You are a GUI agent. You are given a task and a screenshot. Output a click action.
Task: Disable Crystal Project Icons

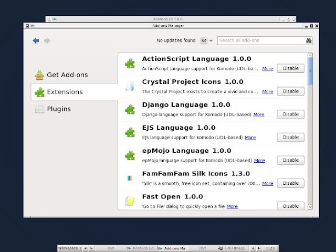pos(290,91)
